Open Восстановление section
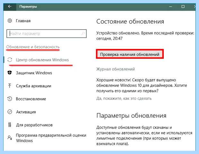This screenshot has height=154, width=199. (31, 99)
